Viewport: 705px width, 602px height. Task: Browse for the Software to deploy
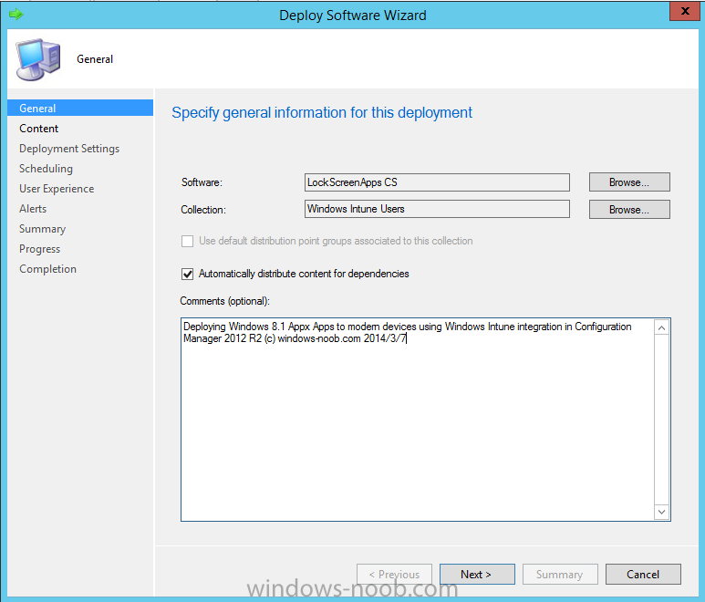click(x=629, y=182)
